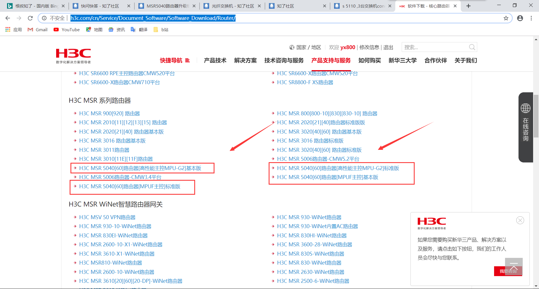Open the 地图 maps bookmark

coord(94,29)
